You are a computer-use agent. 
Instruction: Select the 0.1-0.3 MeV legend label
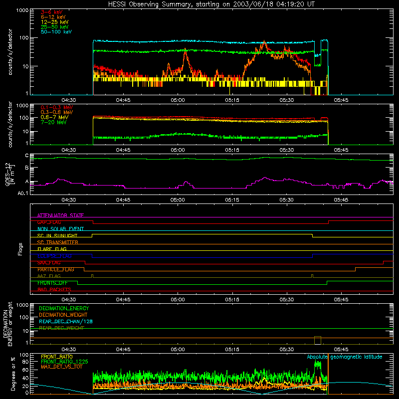click(x=57, y=107)
